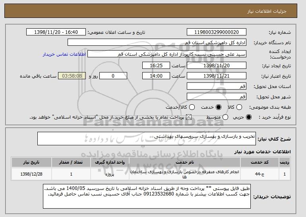Click the remaining days field showing 0
This screenshot has height=217, width=306.
click(x=113, y=76)
